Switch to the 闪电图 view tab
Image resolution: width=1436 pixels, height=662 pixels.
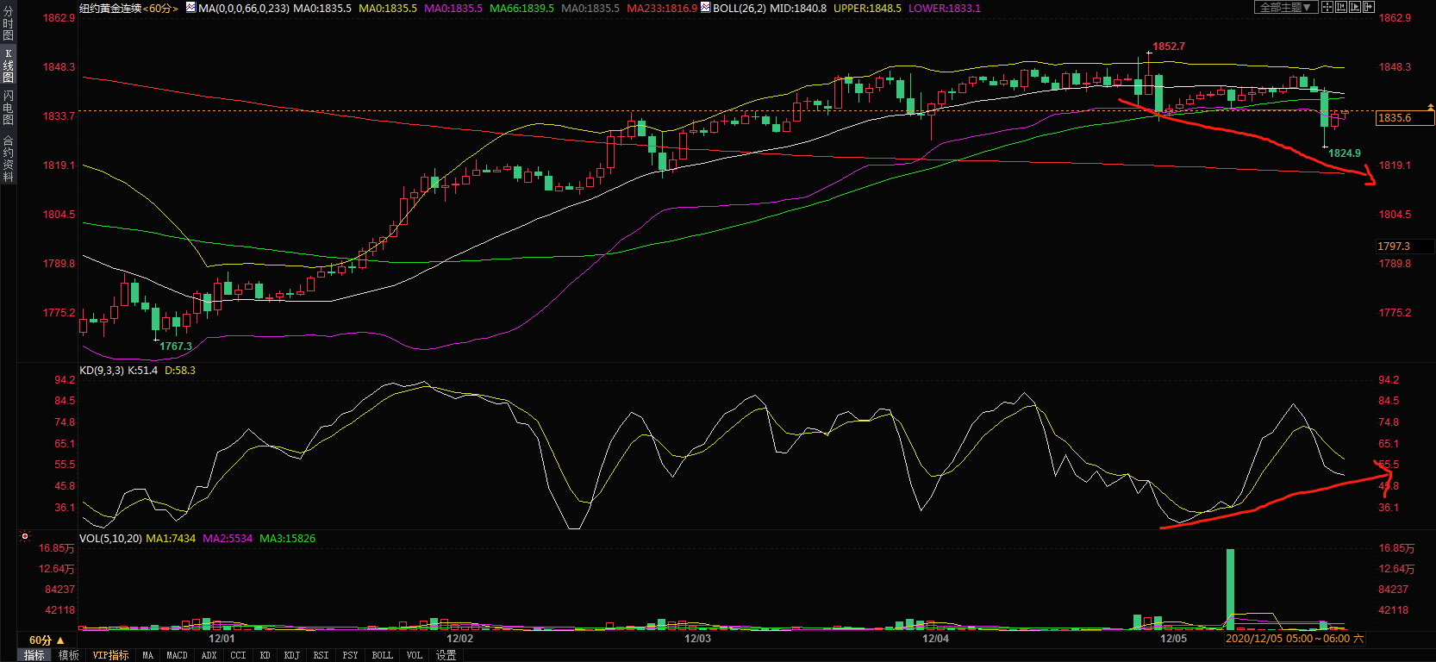pos(8,108)
